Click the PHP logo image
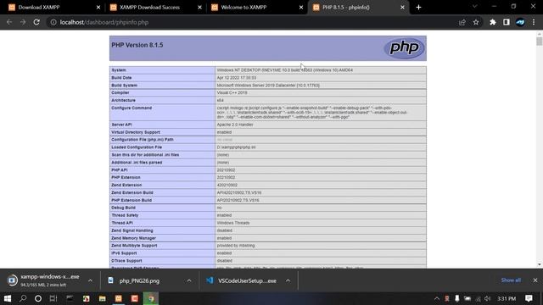Image resolution: width=543 pixels, height=305 pixels. [x=404, y=48]
